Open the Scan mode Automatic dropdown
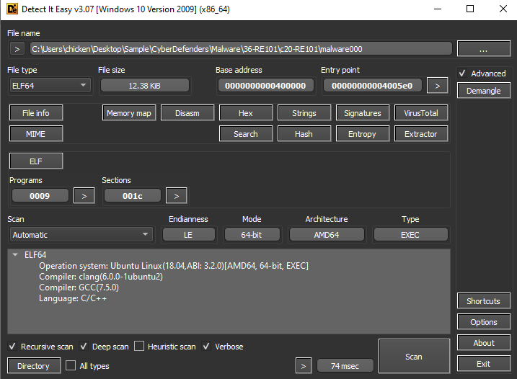This screenshot has width=517, height=379. tap(81, 235)
